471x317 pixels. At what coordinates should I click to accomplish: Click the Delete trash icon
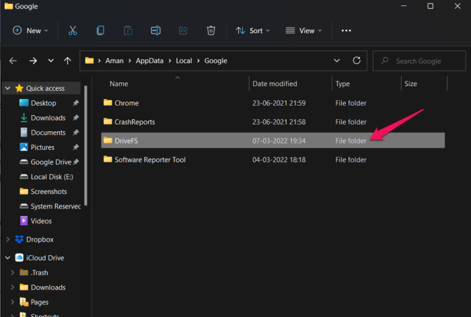click(x=211, y=30)
